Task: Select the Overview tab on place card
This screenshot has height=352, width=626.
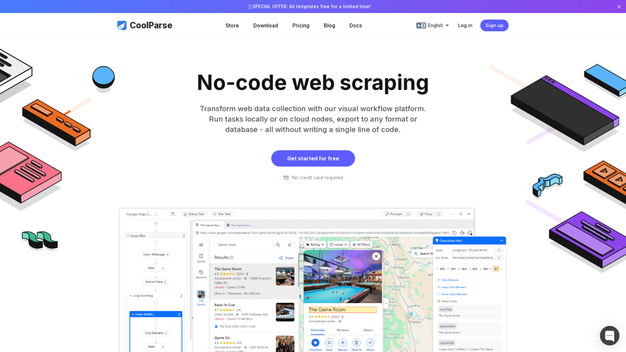Action: tap(318, 330)
